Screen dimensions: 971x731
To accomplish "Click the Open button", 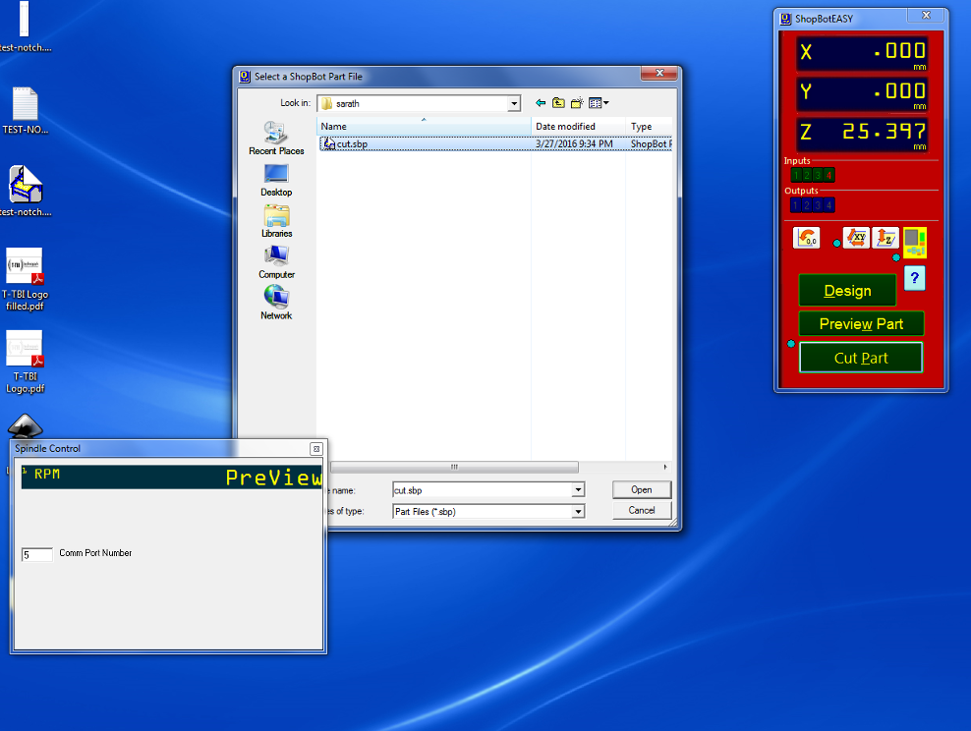I will coord(642,489).
